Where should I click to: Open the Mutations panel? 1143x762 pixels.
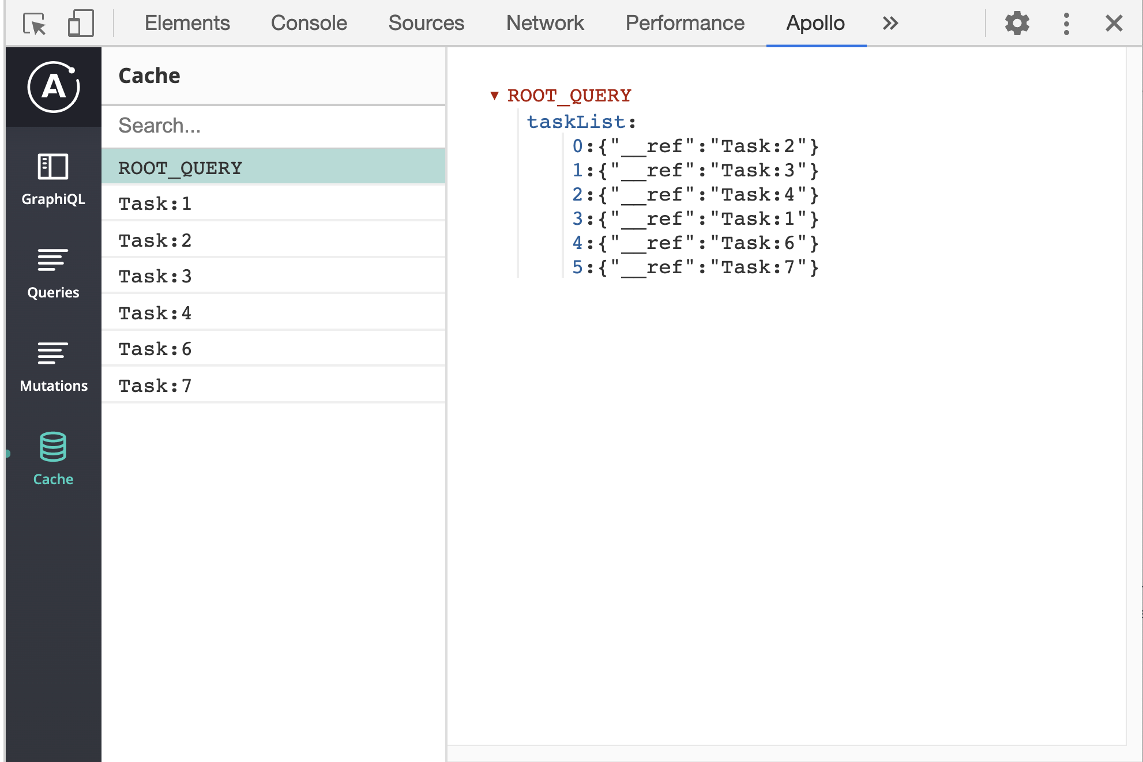tap(54, 367)
